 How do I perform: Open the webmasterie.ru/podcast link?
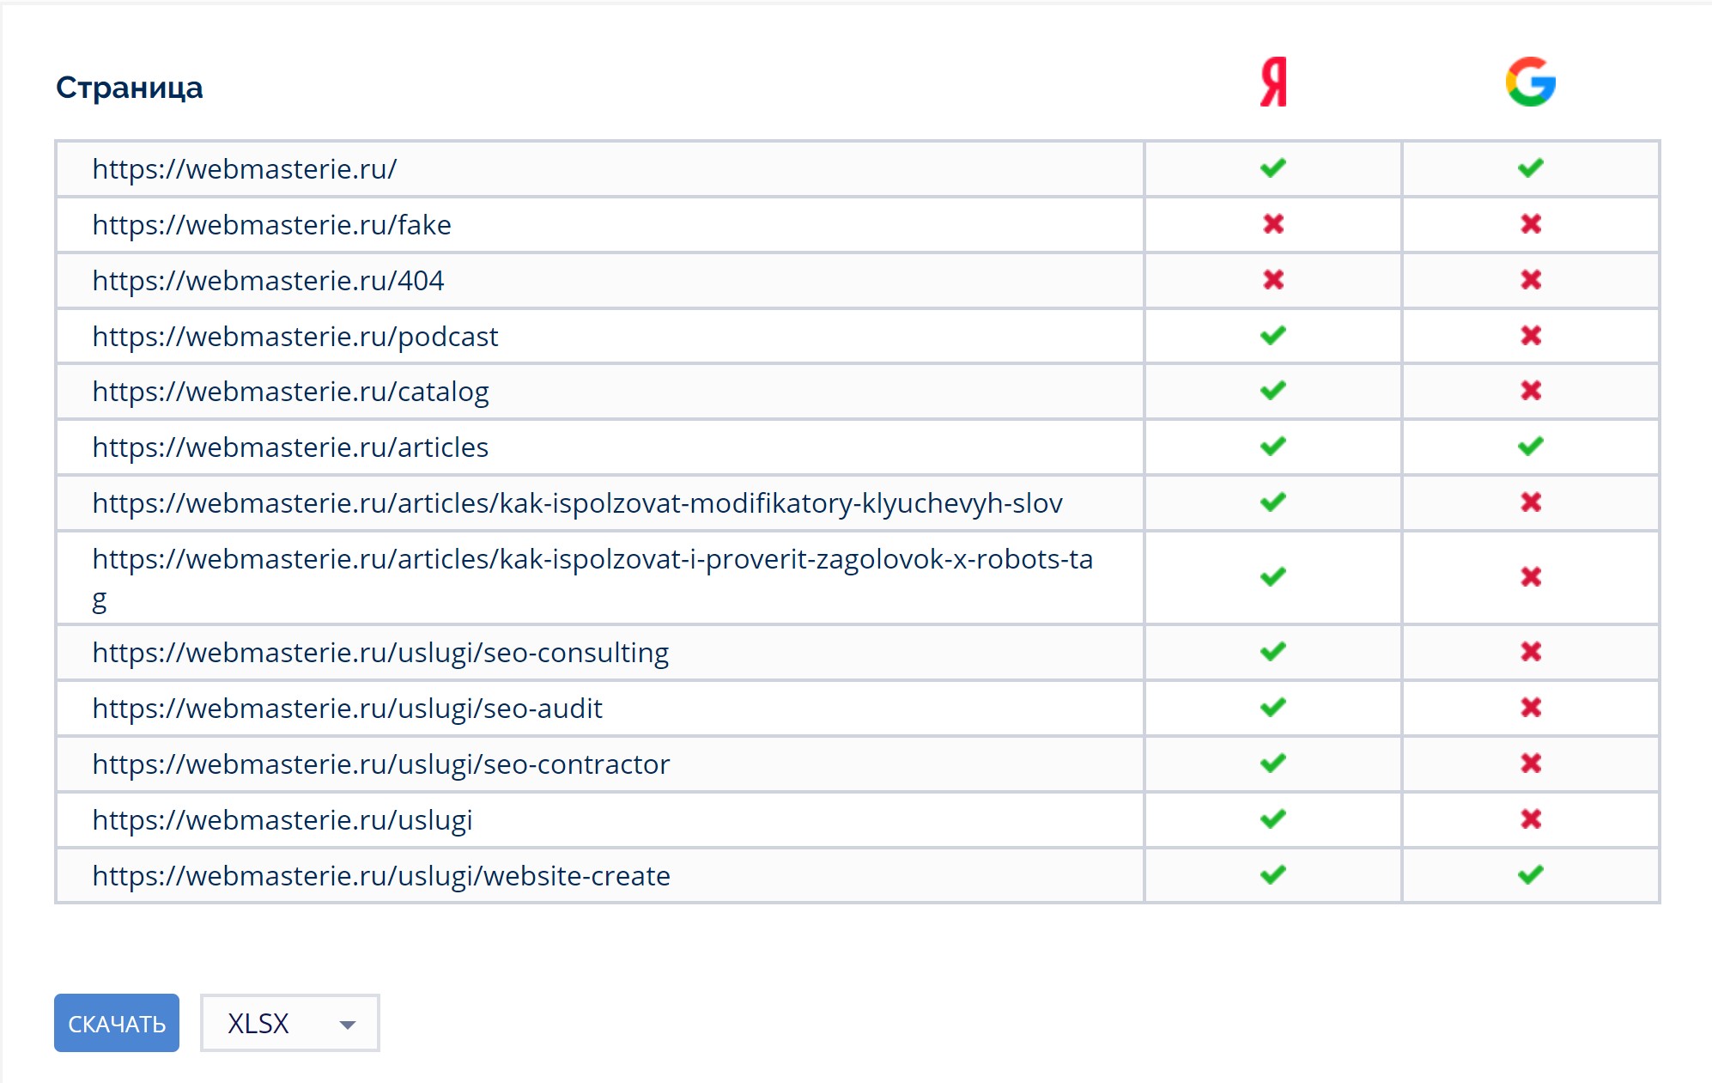[x=294, y=337]
